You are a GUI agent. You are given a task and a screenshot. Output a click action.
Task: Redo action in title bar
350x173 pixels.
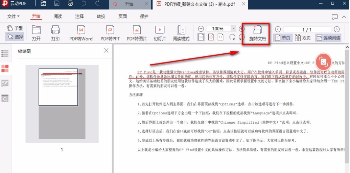click(x=97, y=4)
